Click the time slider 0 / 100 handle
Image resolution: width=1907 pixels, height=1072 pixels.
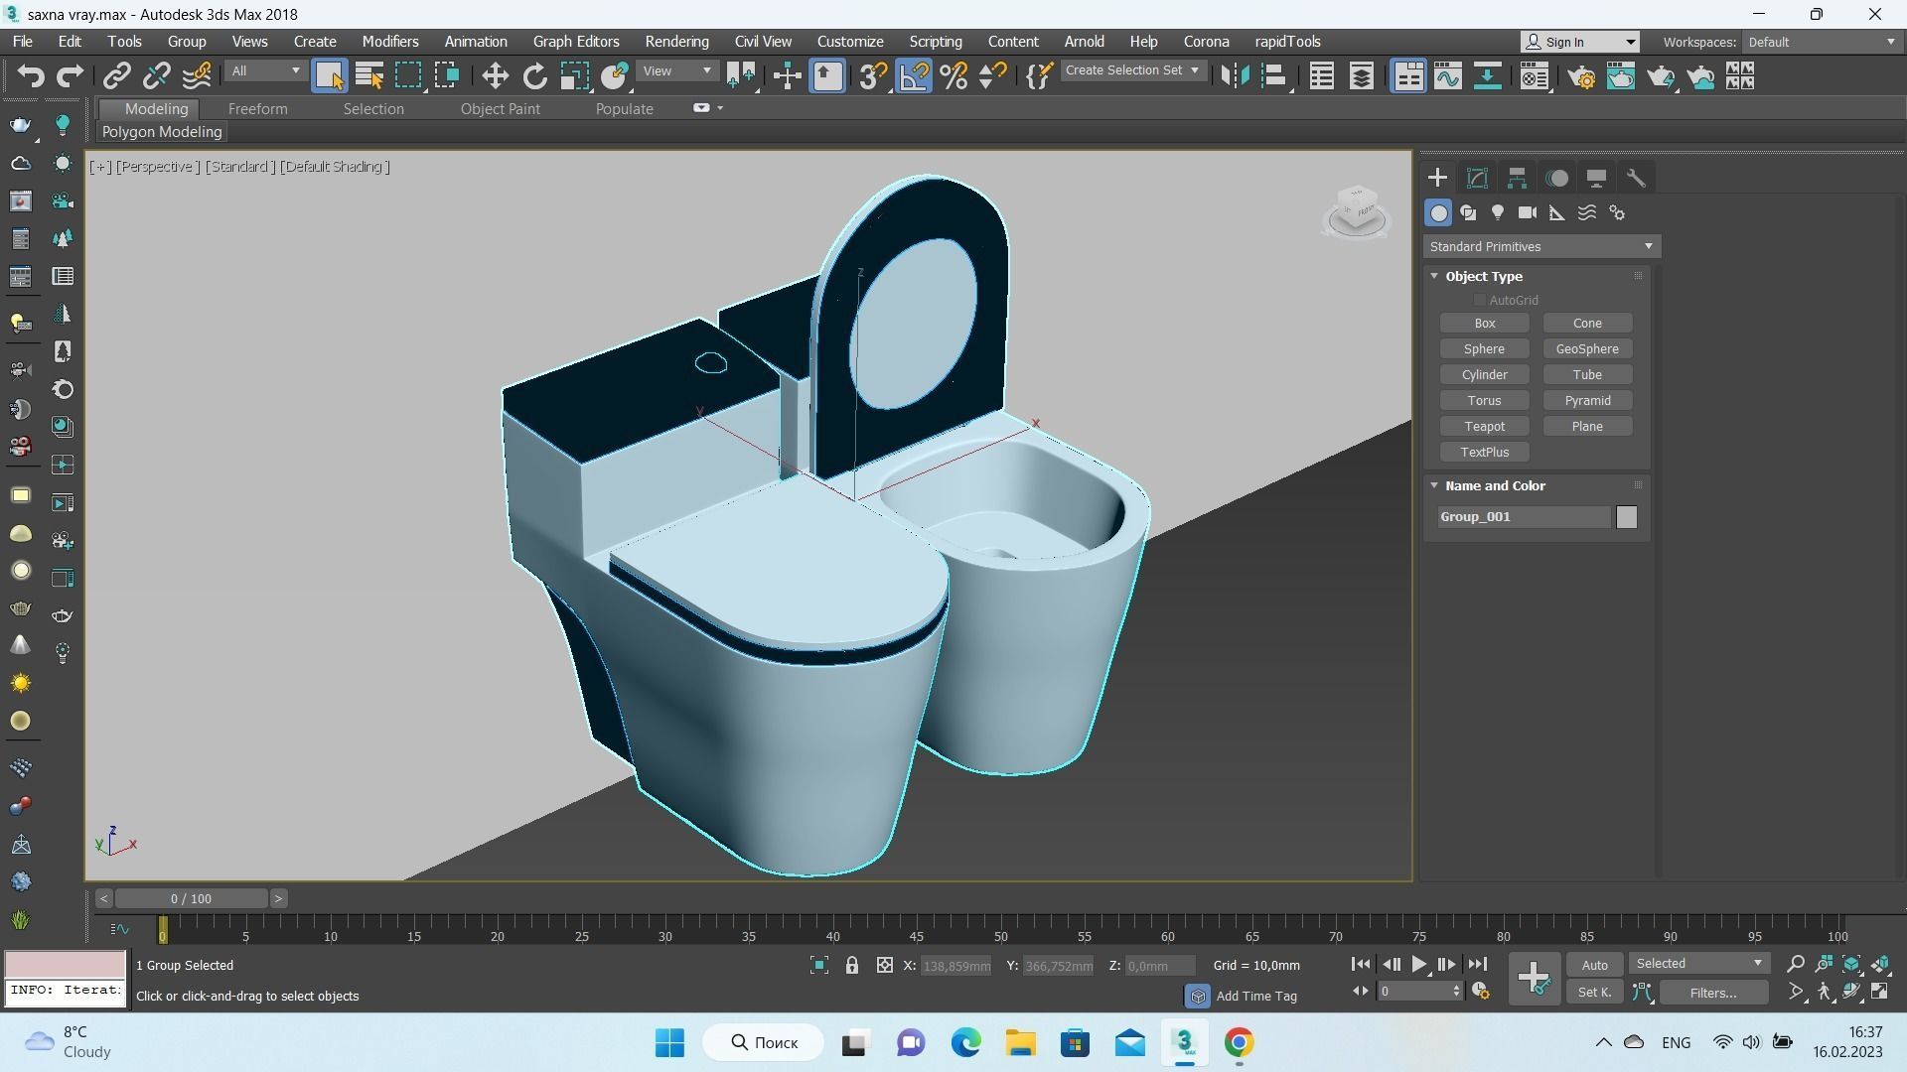191,899
